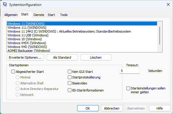
Task: Select the Alternative Shell radio option
Action: coord(17,83)
